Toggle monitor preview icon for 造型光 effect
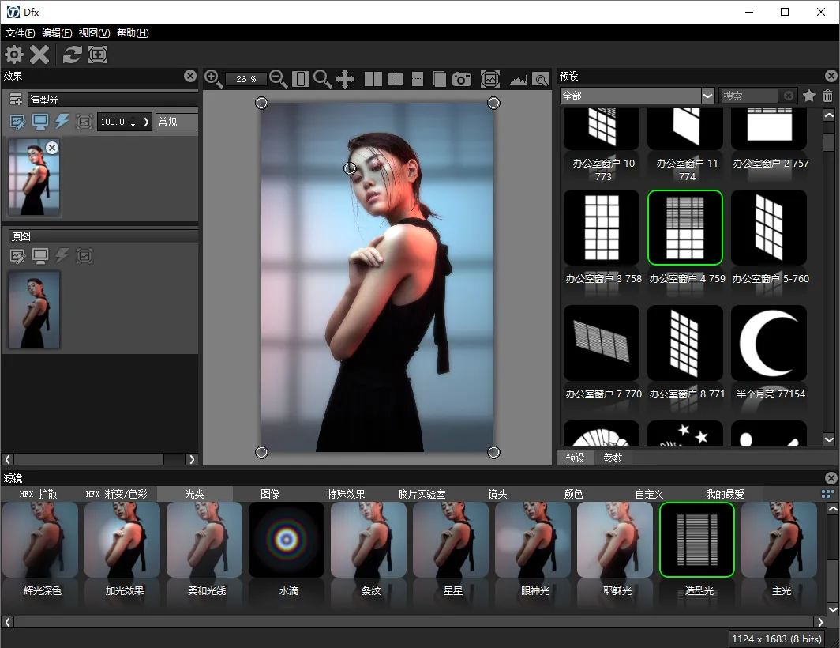 39,122
